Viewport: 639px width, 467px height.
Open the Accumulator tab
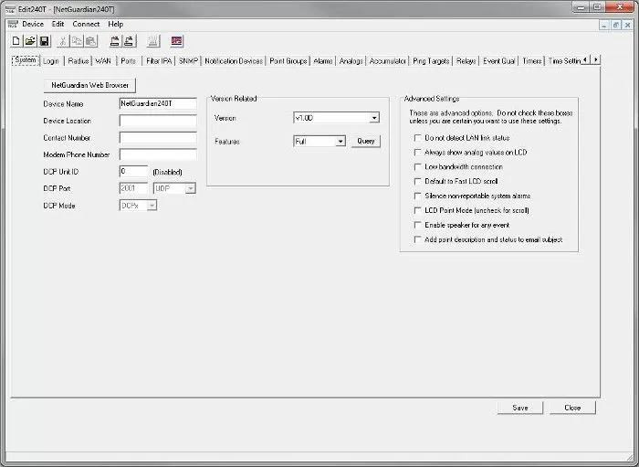pyautogui.click(x=388, y=61)
